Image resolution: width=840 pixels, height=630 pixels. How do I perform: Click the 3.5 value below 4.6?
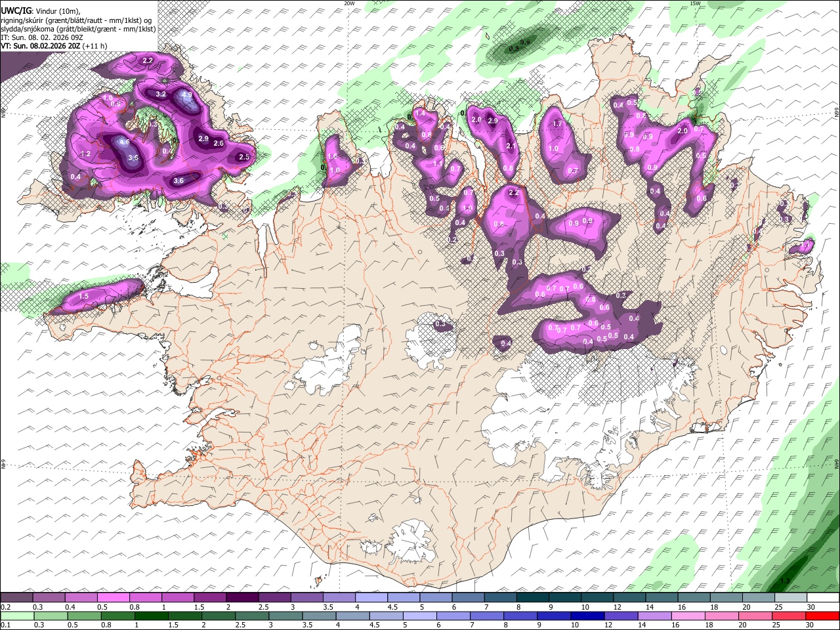coord(133,157)
